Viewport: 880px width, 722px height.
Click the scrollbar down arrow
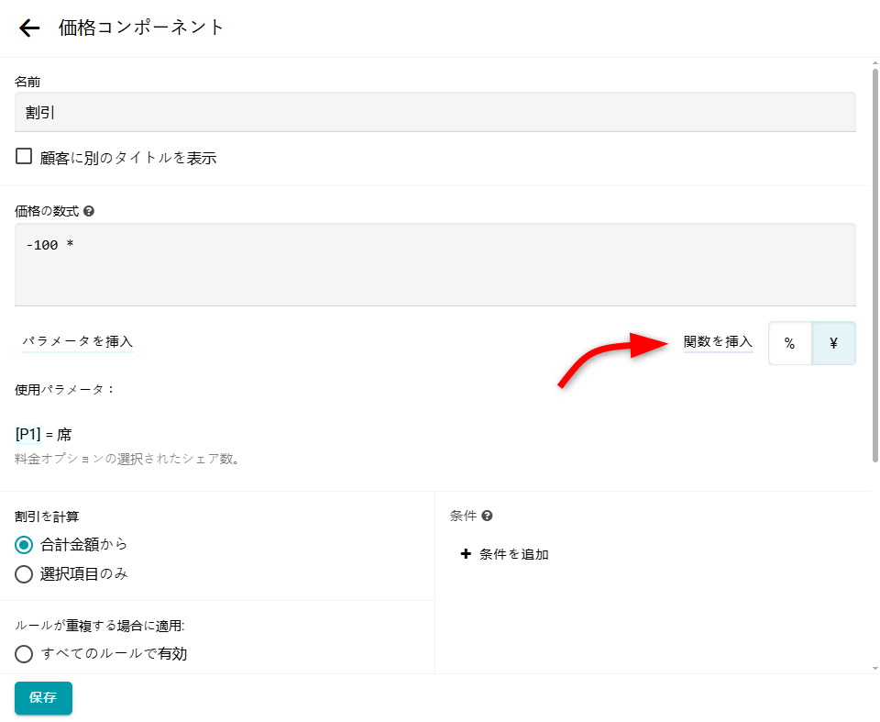(x=874, y=669)
